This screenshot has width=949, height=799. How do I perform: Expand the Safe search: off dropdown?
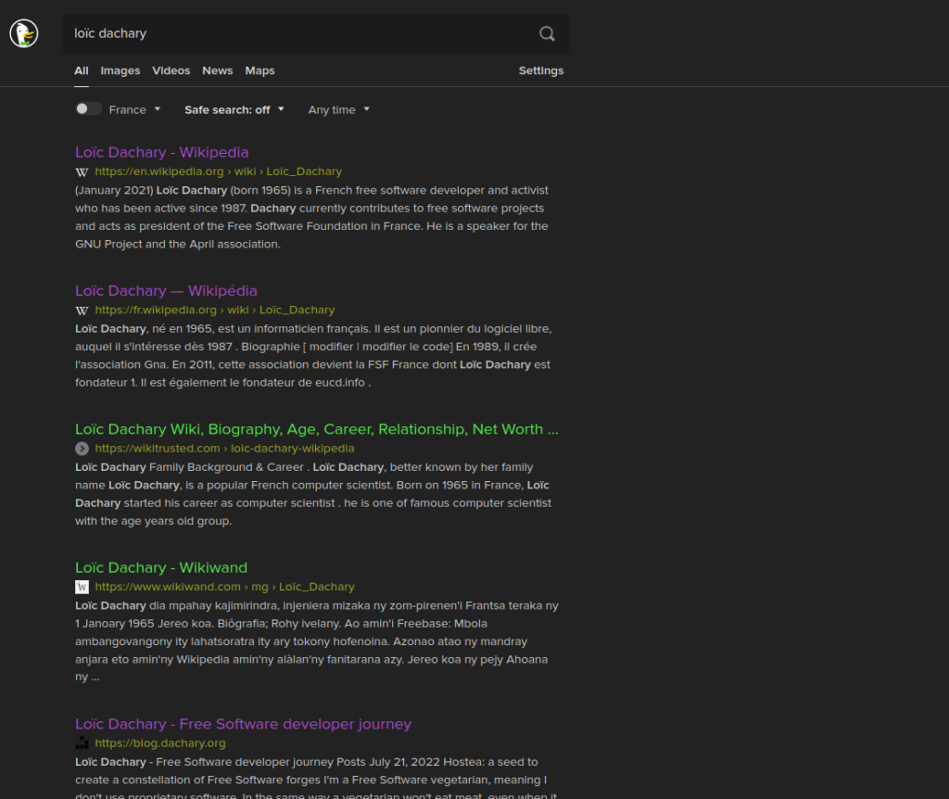[x=234, y=109]
